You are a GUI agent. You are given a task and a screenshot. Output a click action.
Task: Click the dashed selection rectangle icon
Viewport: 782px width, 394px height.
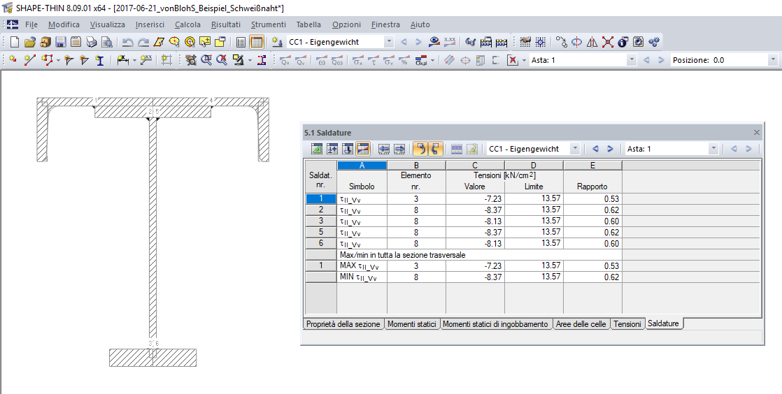click(166, 60)
